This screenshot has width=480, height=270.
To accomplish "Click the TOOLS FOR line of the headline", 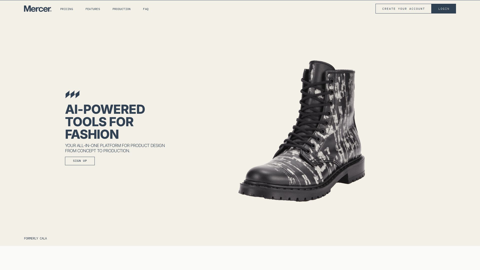I will tap(99, 122).
